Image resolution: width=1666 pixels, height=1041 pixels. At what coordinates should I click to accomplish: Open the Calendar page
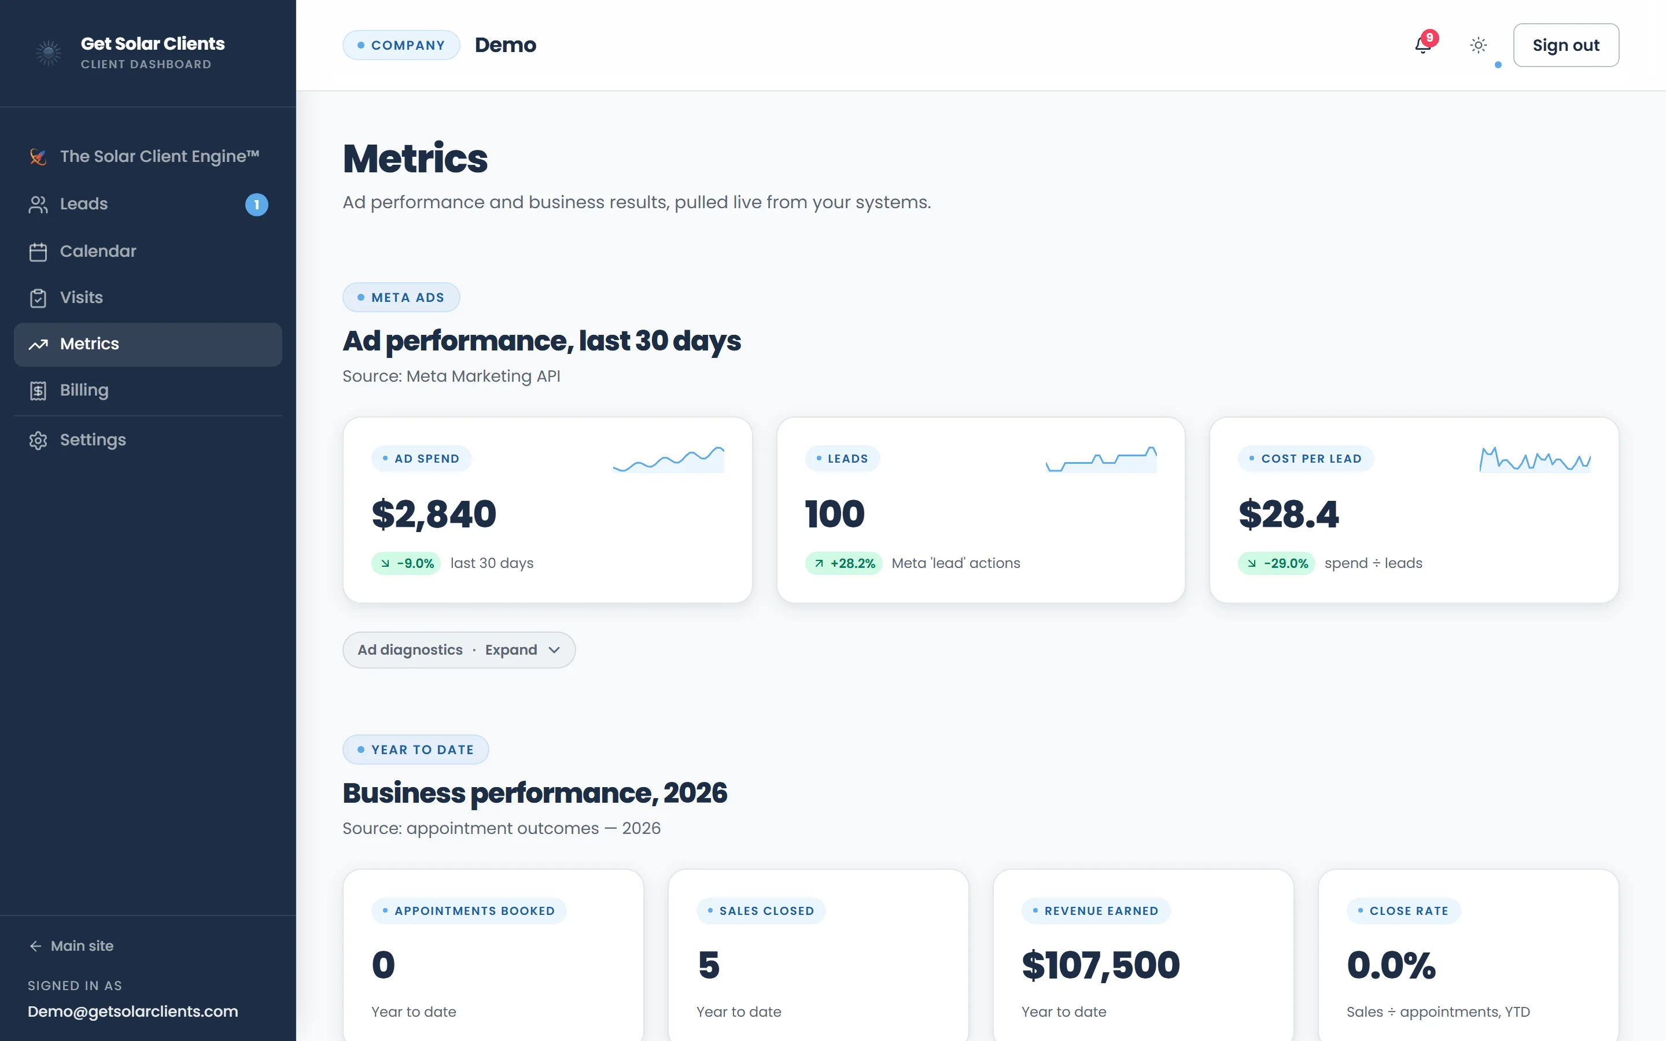[x=148, y=252]
